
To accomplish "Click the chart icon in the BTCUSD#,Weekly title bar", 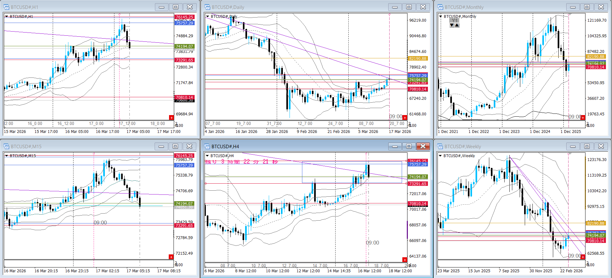I will [x=440, y=146].
